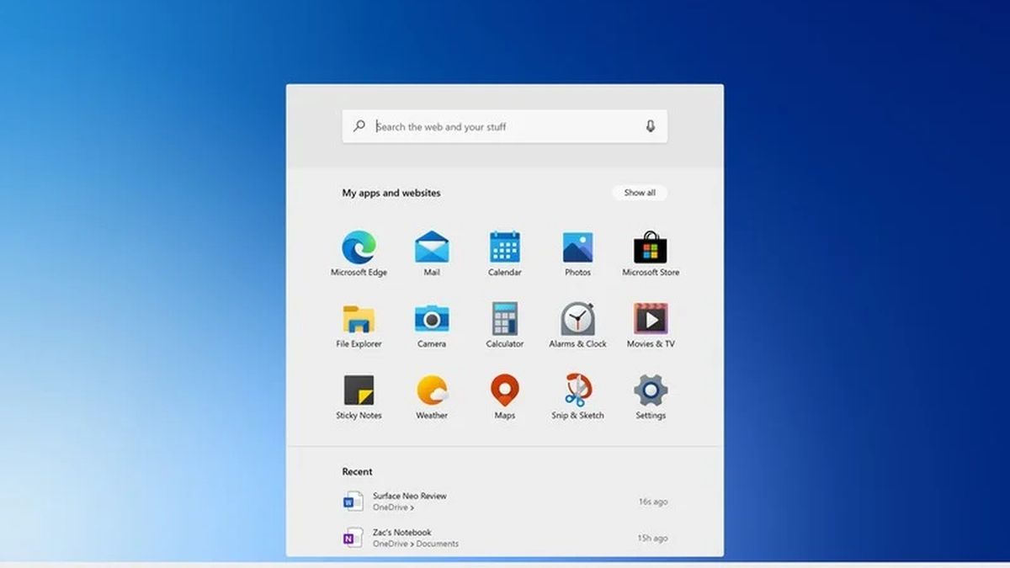Click the 16s ago timestamp
The image size is (1010, 568).
(x=653, y=502)
